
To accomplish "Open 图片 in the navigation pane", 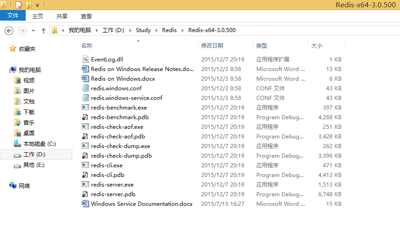I will pos(29,91).
